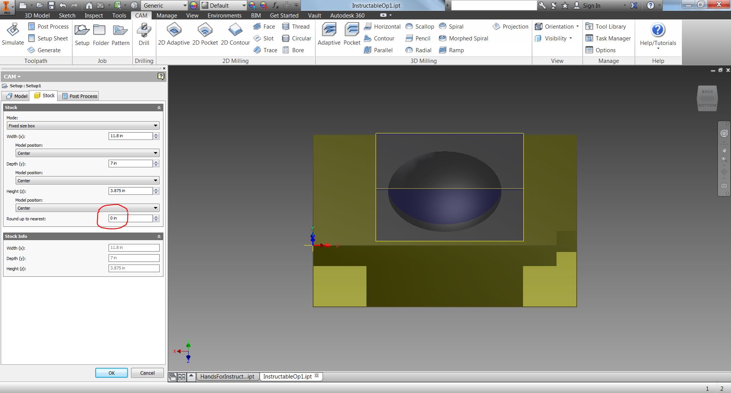The height and width of the screenshot is (393, 731).
Task: Click the Width (x) value stepper
Action: click(x=156, y=136)
